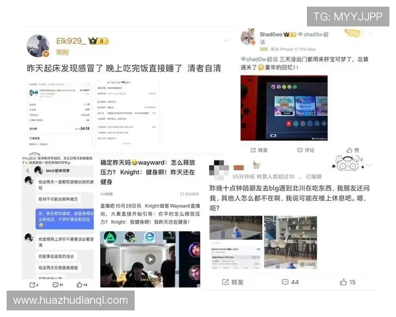
Task: Tap the yellow decoration badge on Shad0wo post
Action: coord(354,34)
